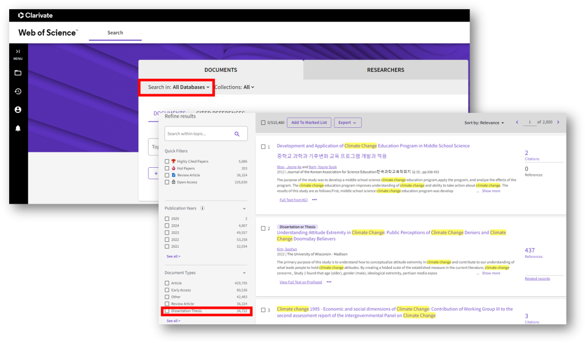Open Full Text from KCI link
585x343 pixels.
[294, 200]
